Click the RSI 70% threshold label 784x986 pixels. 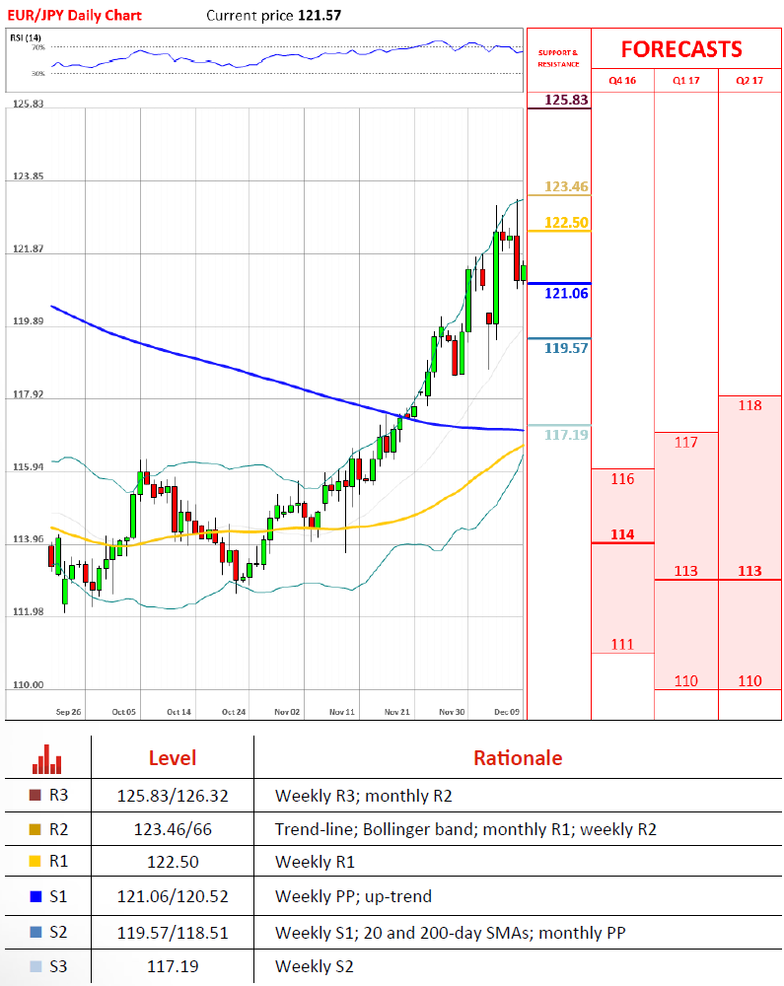coord(38,47)
